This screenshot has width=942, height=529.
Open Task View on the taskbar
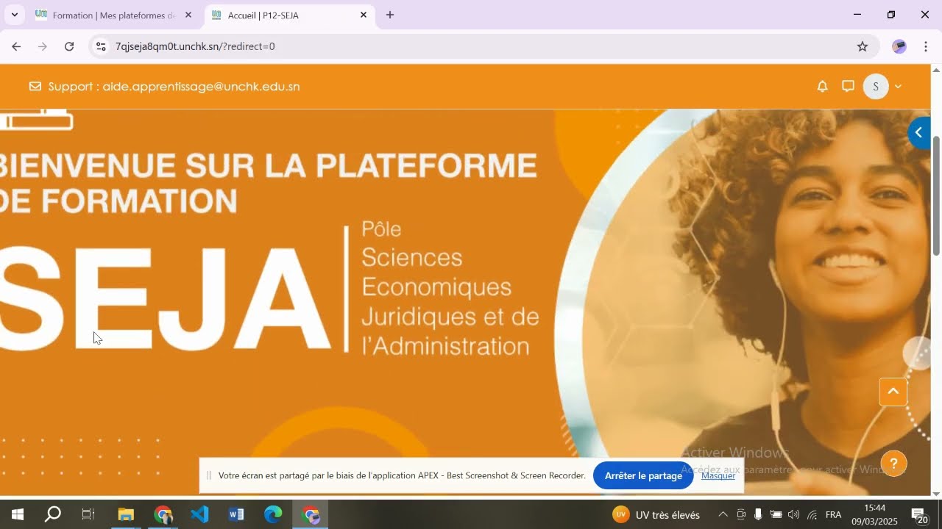pyautogui.click(x=88, y=515)
